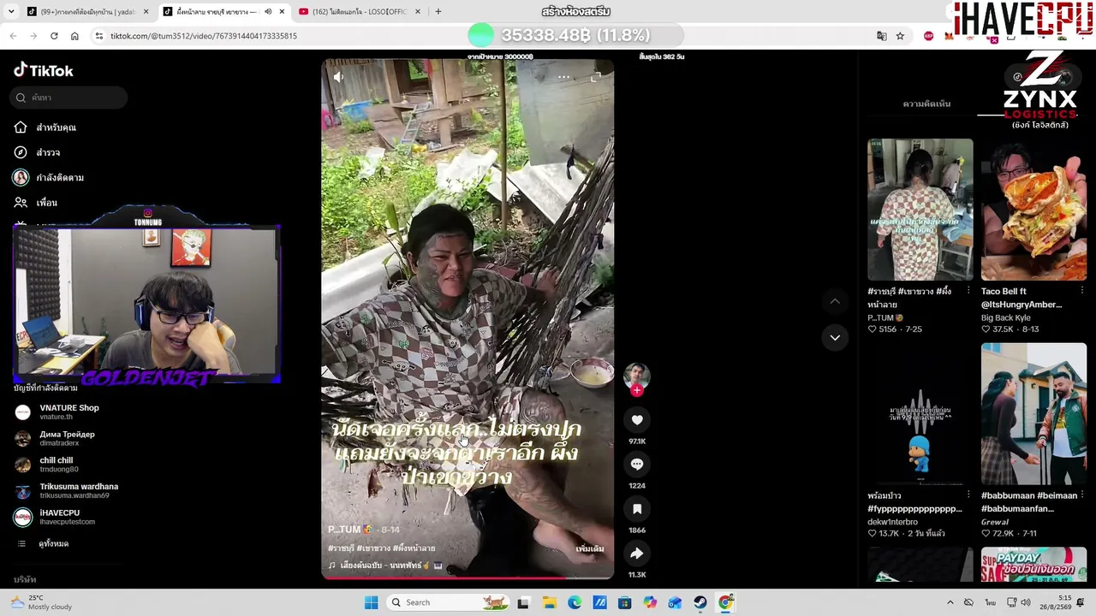Open chill chill followed account
This screenshot has height=616, width=1096.
click(x=46, y=465)
